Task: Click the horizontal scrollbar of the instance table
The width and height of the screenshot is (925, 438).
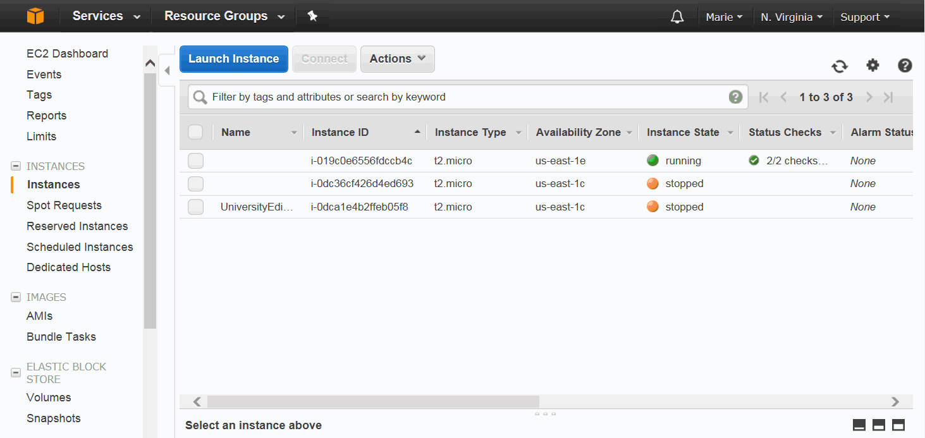Action: point(373,402)
